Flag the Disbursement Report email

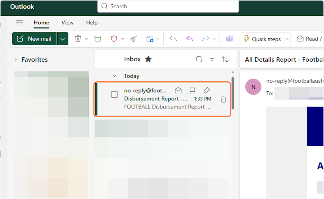(x=192, y=90)
